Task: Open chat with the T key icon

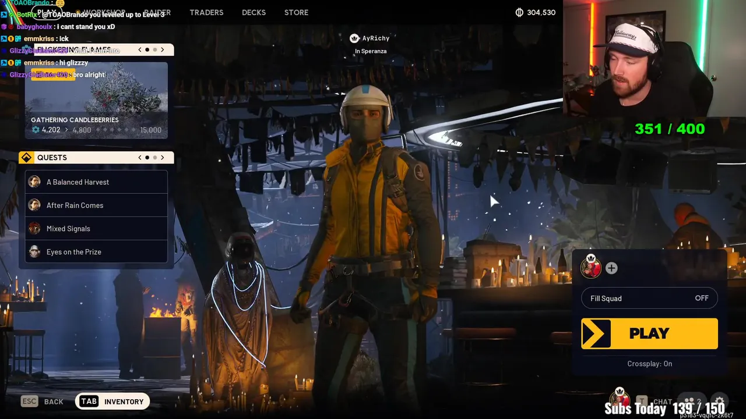Action: pyautogui.click(x=641, y=402)
